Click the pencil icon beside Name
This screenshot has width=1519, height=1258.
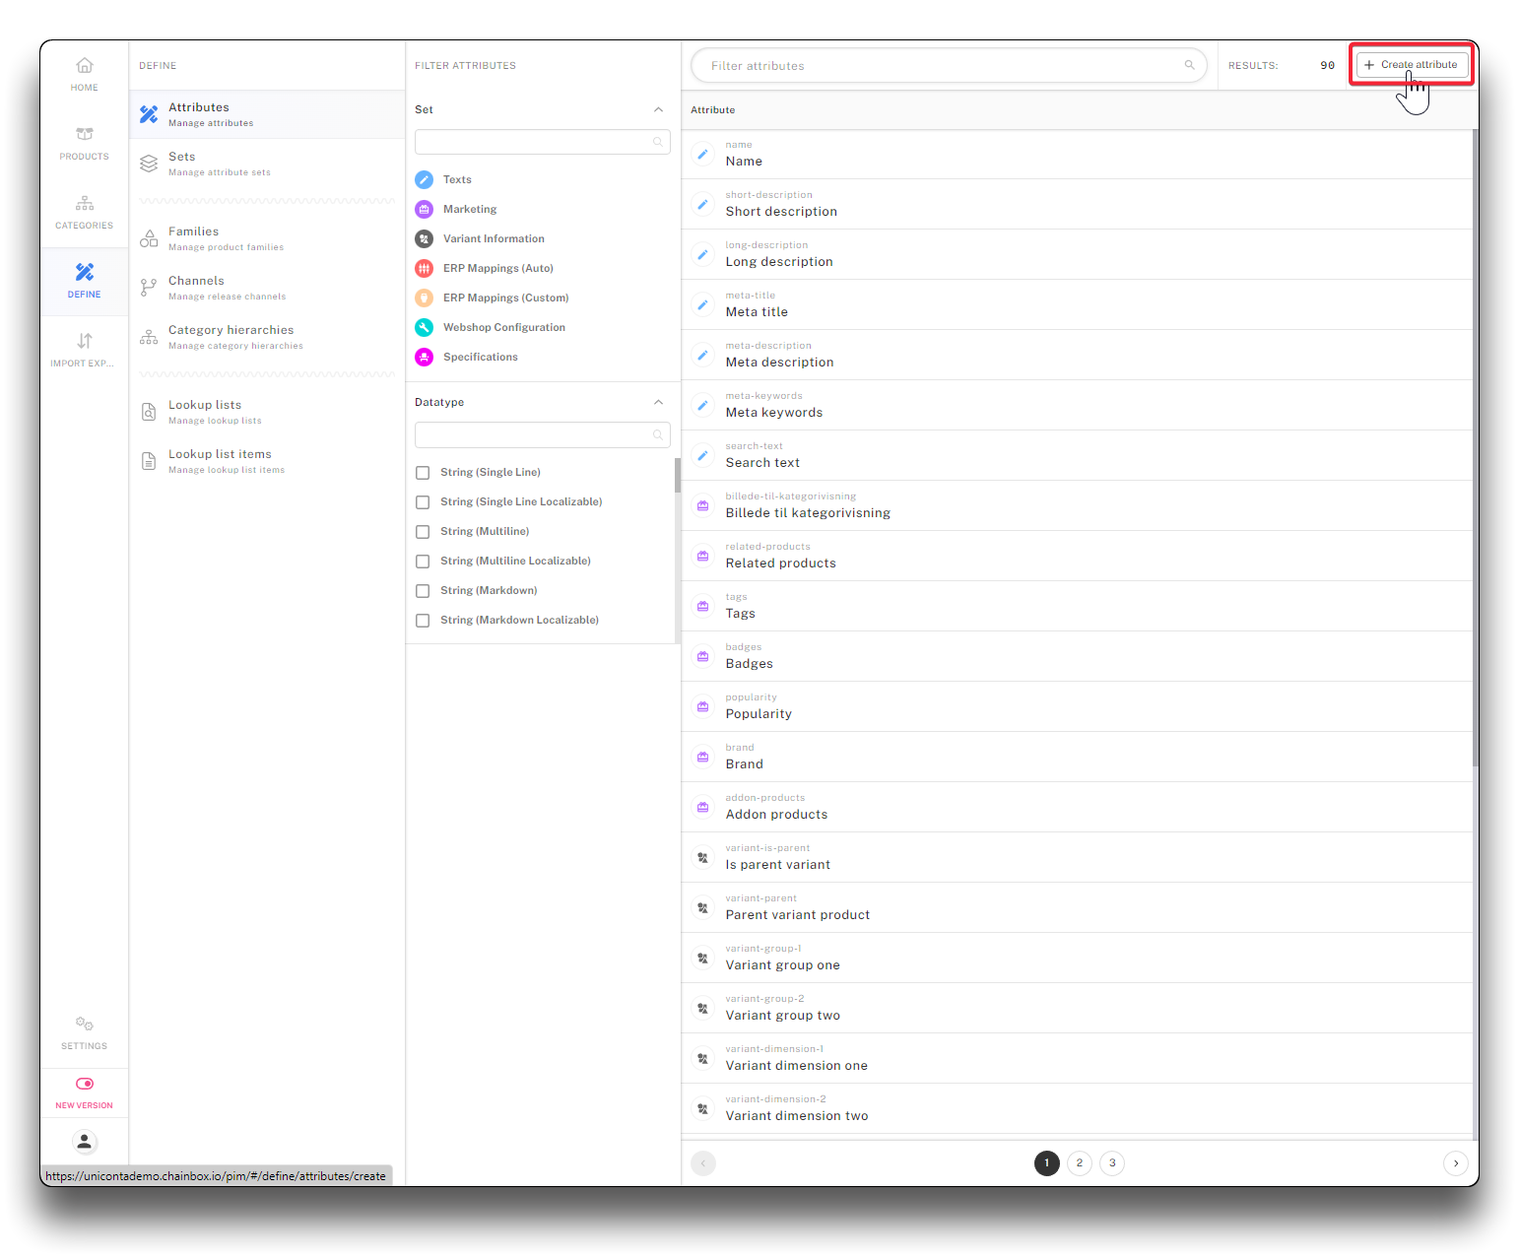tap(703, 154)
